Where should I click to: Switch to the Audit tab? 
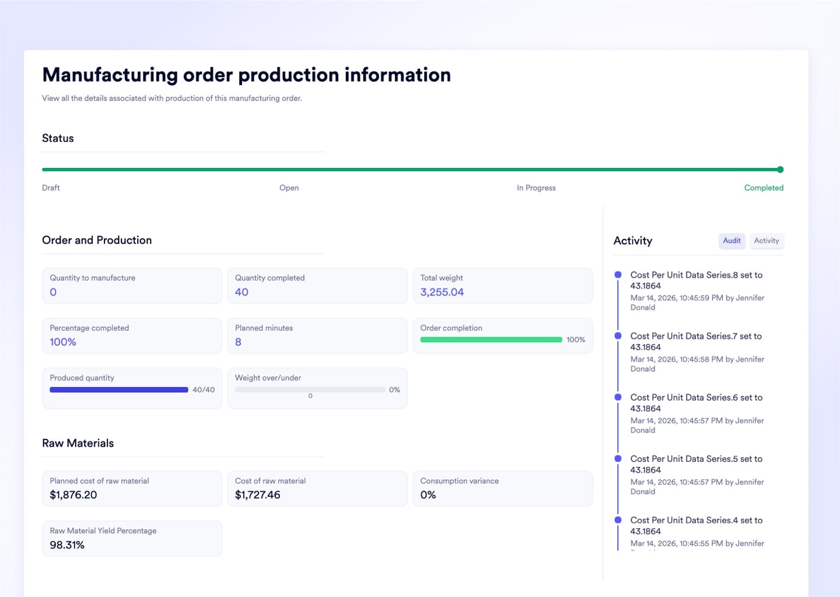point(731,241)
